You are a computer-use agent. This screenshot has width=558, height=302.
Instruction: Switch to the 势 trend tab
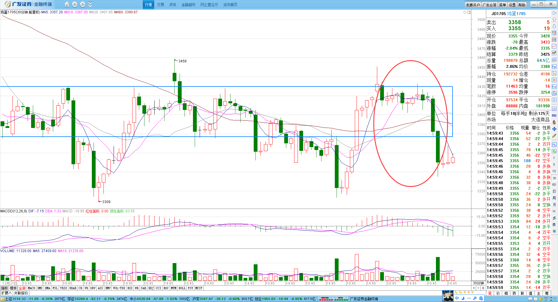514,293
